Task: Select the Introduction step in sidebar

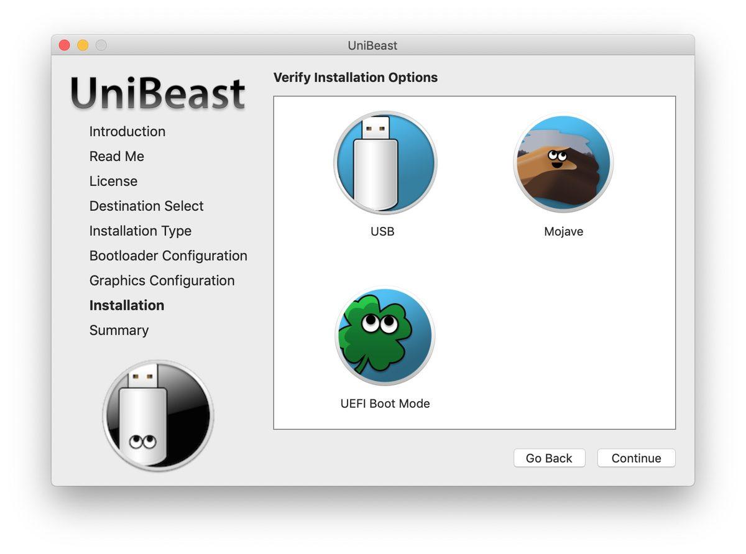Action: pos(127,132)
